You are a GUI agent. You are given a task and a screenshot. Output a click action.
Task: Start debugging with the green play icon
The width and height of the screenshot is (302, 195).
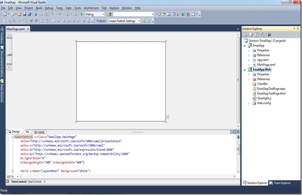click(x=82, y=14)
